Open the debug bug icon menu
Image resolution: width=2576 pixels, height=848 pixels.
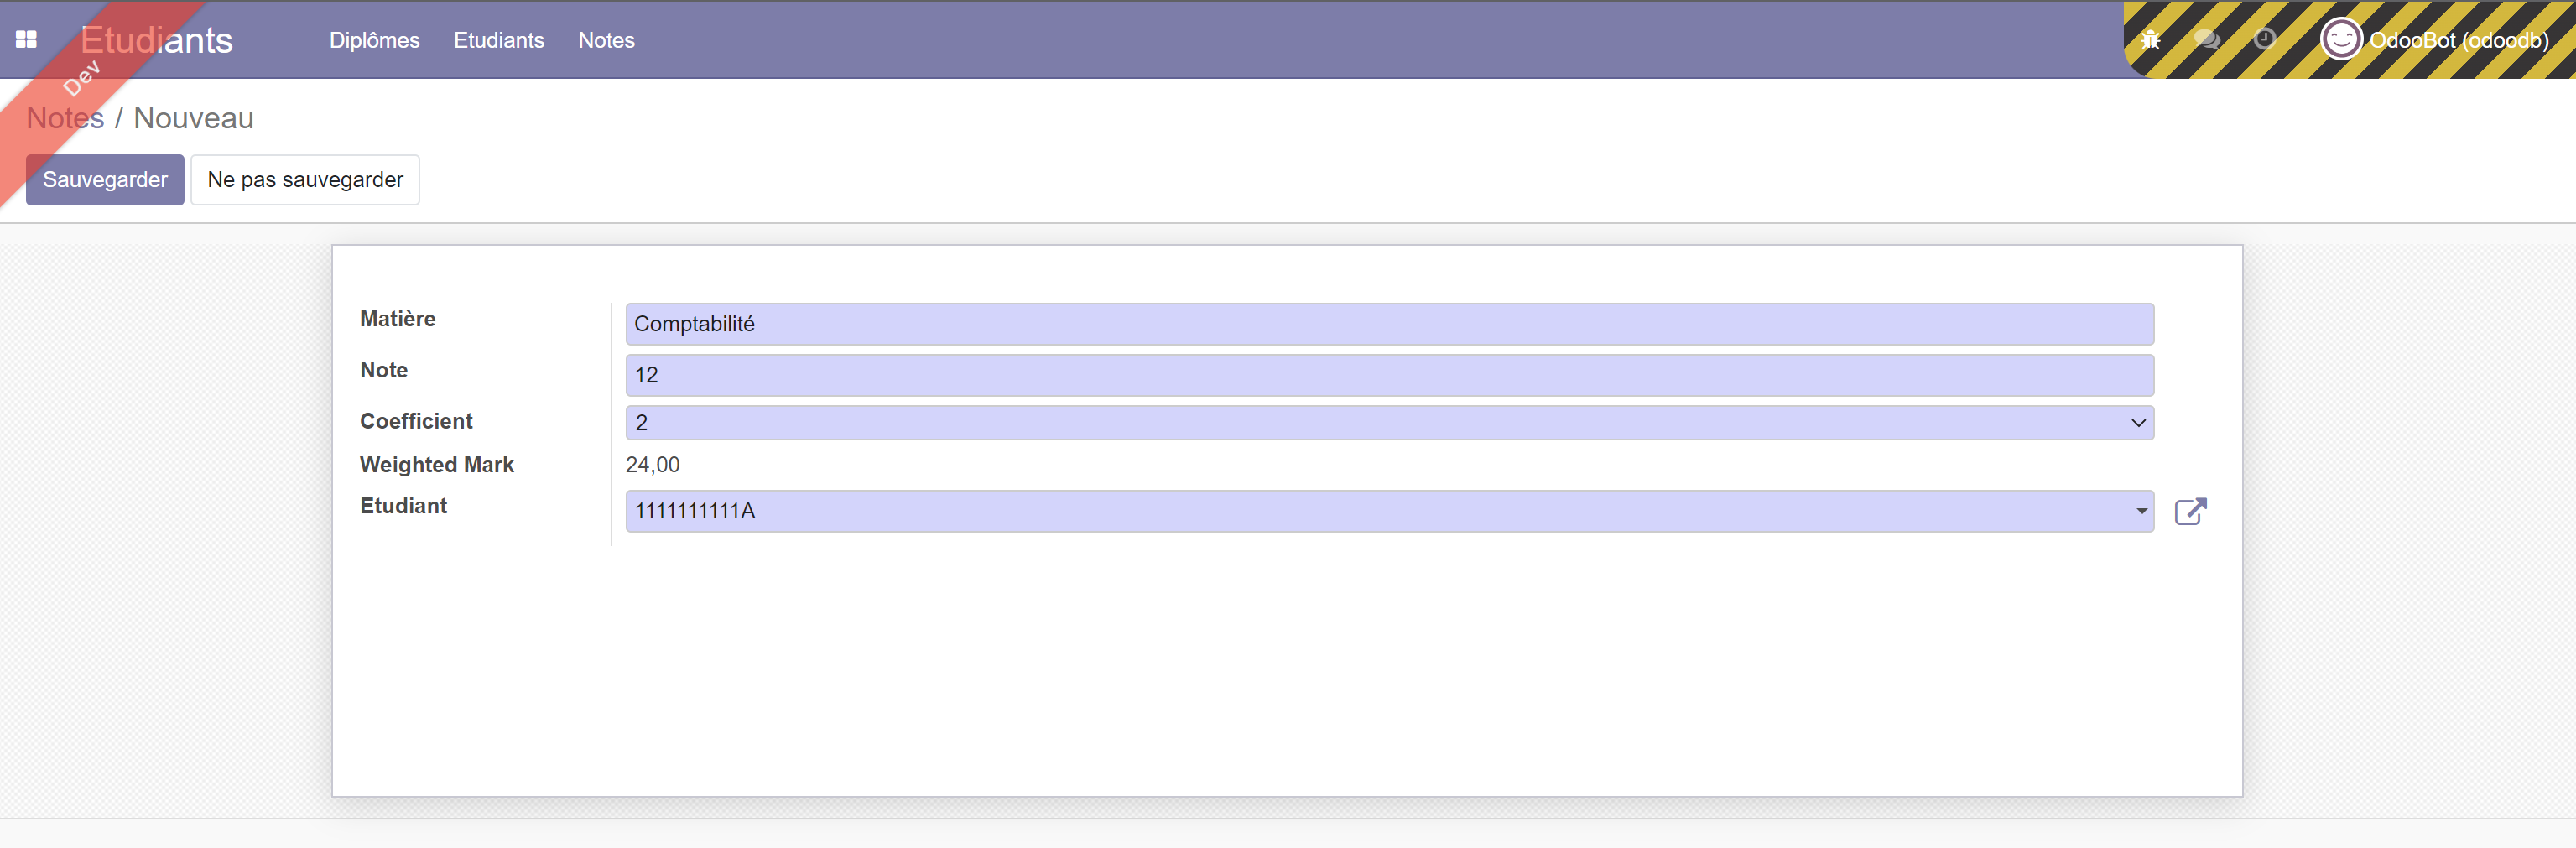point(2150,40)
